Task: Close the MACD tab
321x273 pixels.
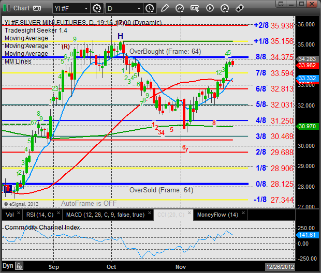Action: click(x=150, y=213)
